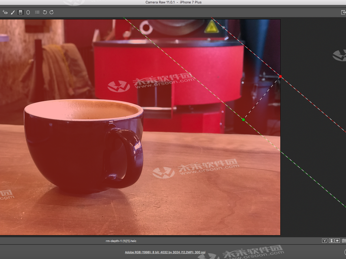
Task: Click the redo arrow icon
Action: (x=51, y=12)
